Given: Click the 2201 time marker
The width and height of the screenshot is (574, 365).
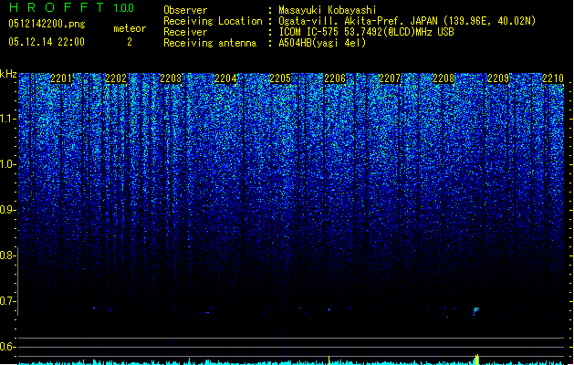Looking at the screenshot, I should coord(61,78).
